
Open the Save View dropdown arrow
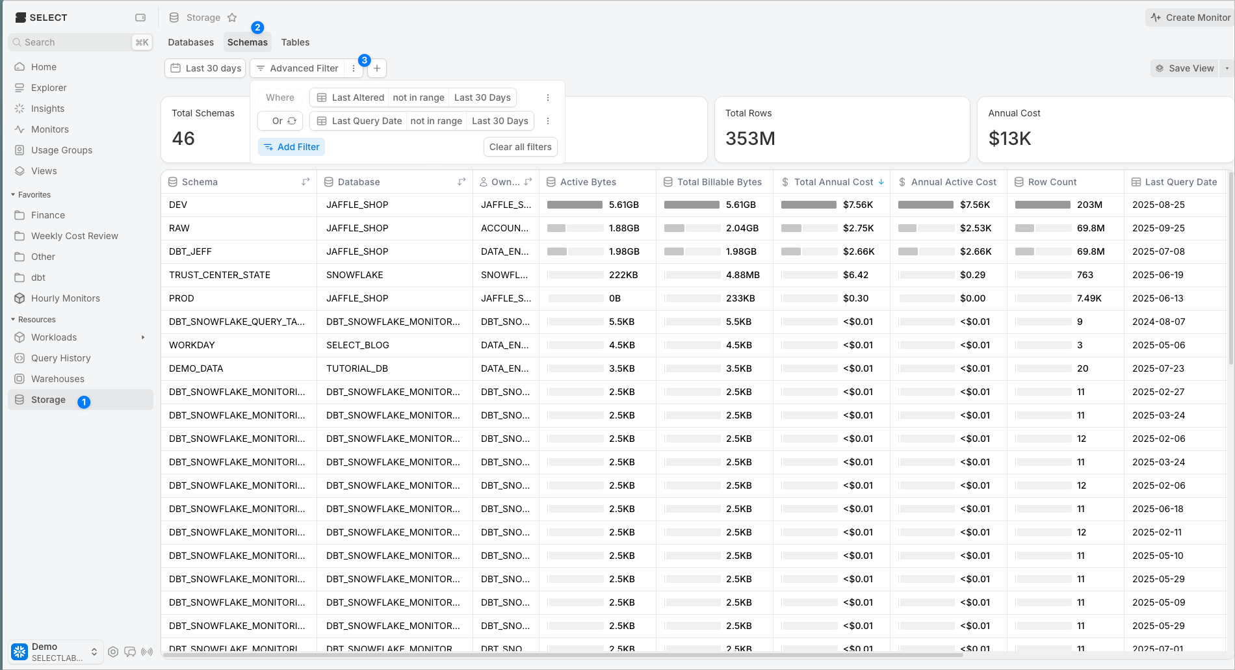click(x=1227, y=68)
